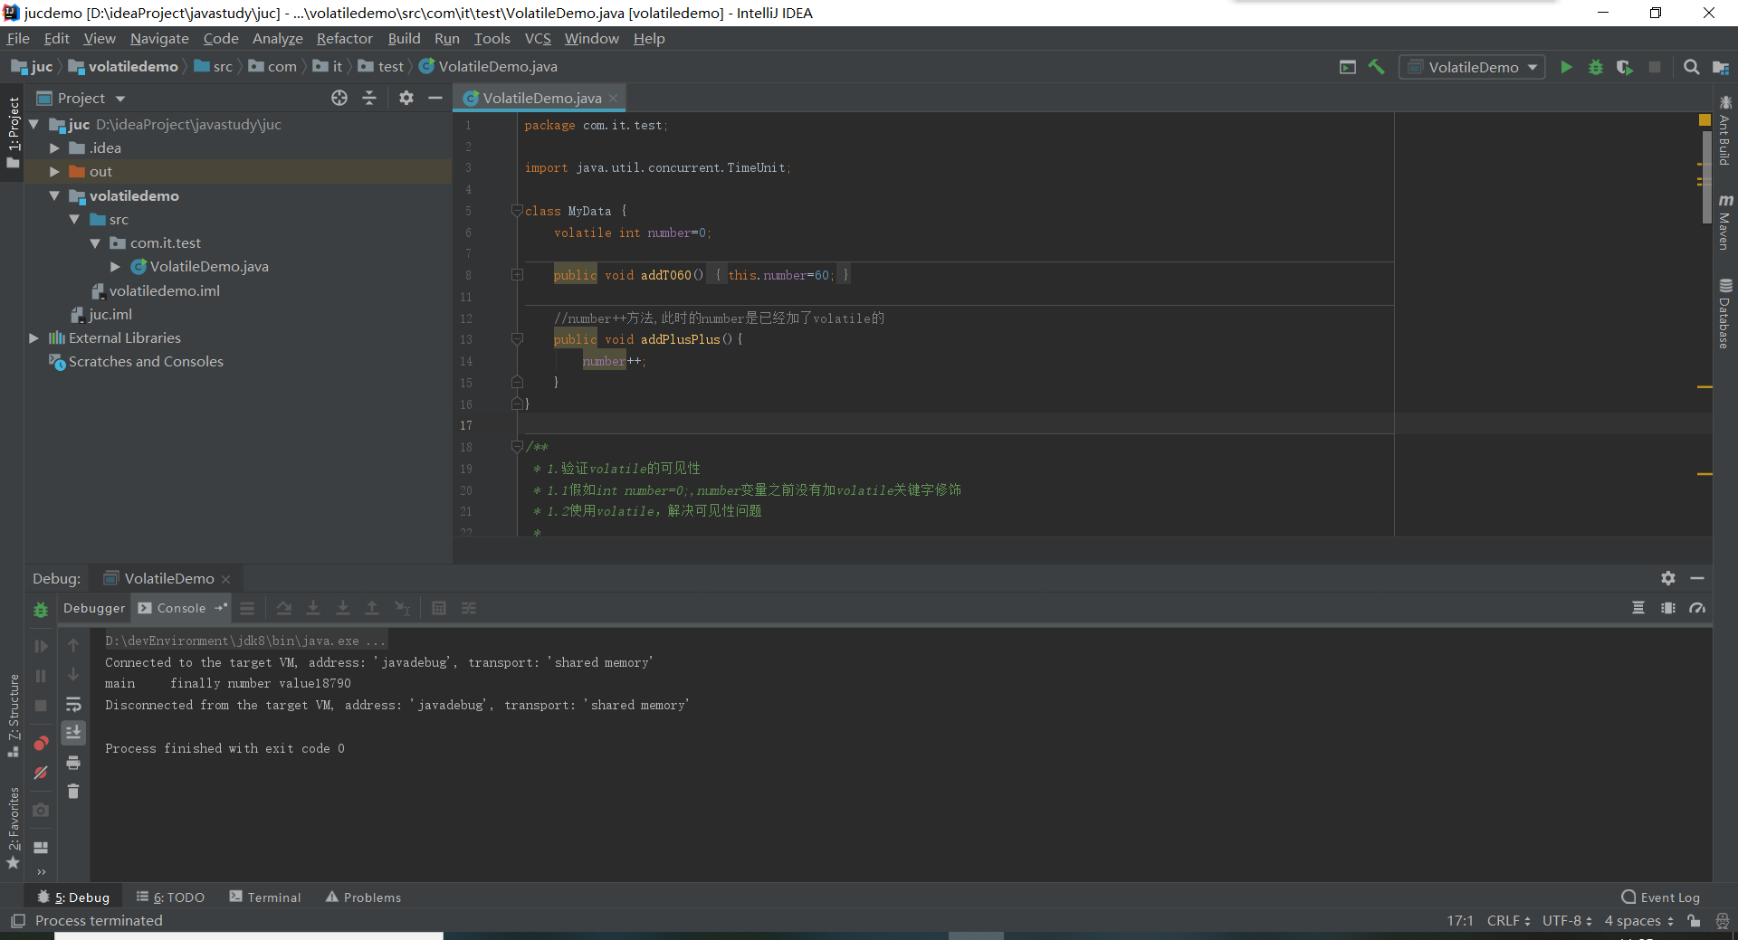Build project with the hammer icon
The image size is (1738, 940).
click(1376, 67)
